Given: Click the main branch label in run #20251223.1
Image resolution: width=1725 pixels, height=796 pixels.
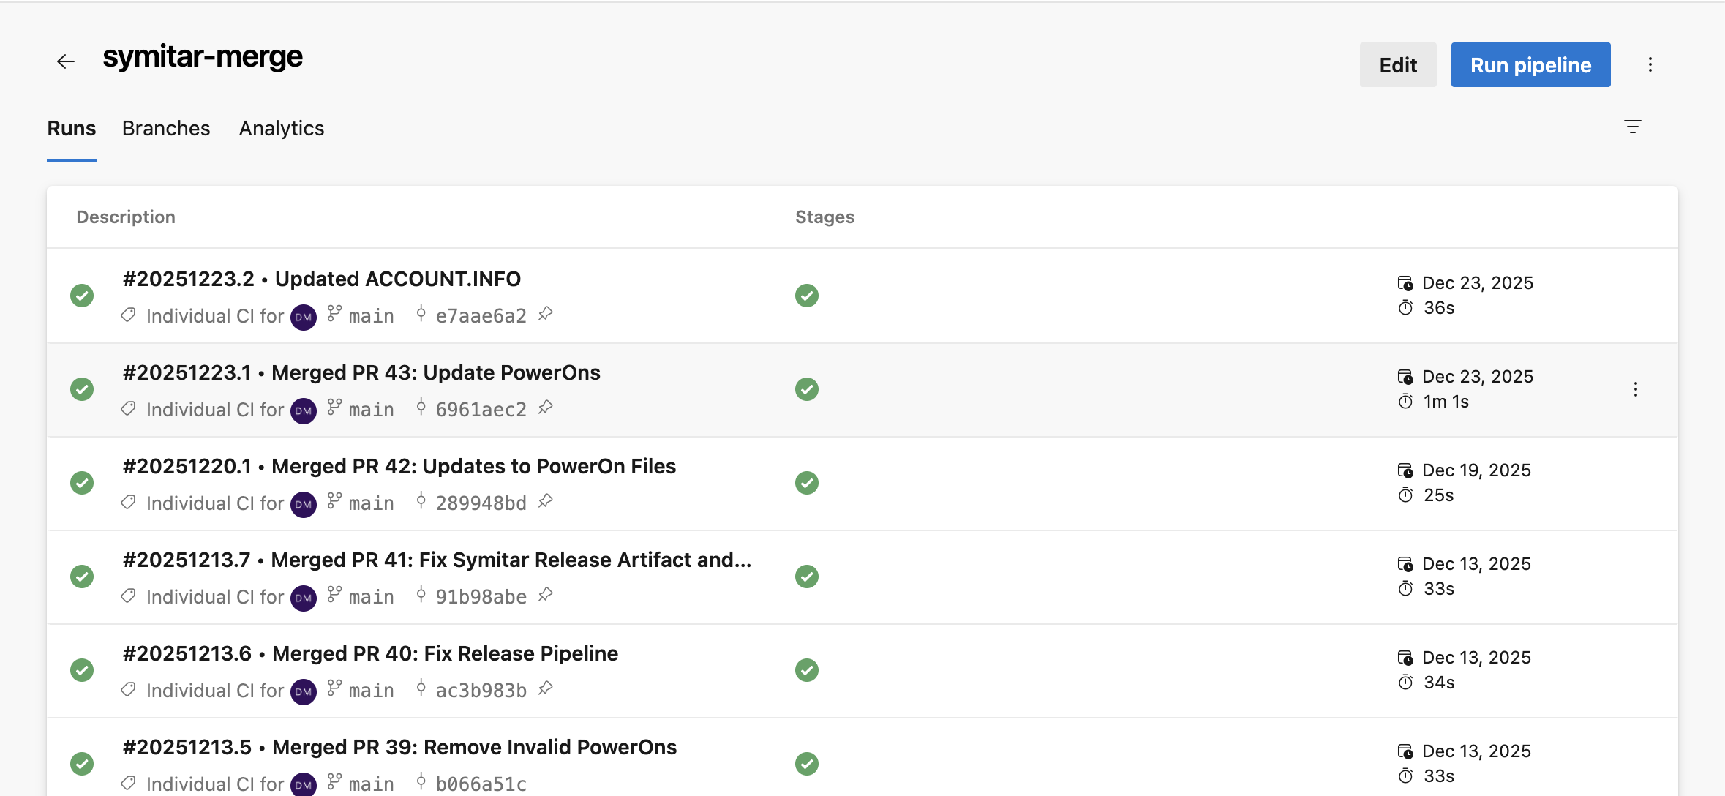Looking at the screenshot, I should point(371,410).
